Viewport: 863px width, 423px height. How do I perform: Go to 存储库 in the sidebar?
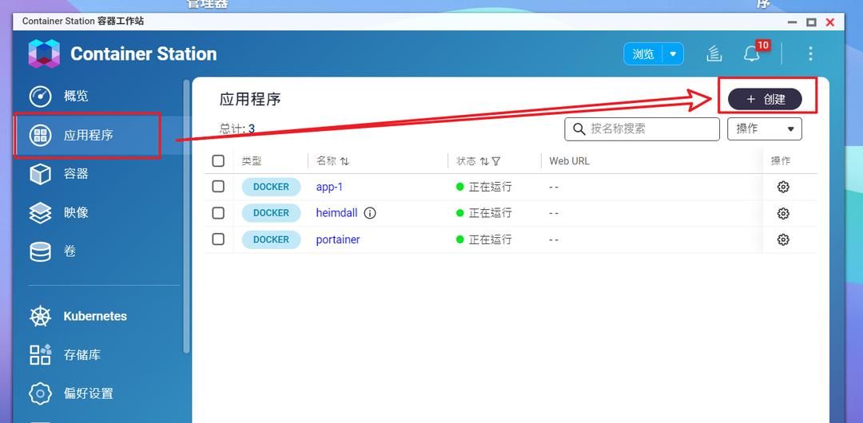pyautogui.click(x=82, y=355)
